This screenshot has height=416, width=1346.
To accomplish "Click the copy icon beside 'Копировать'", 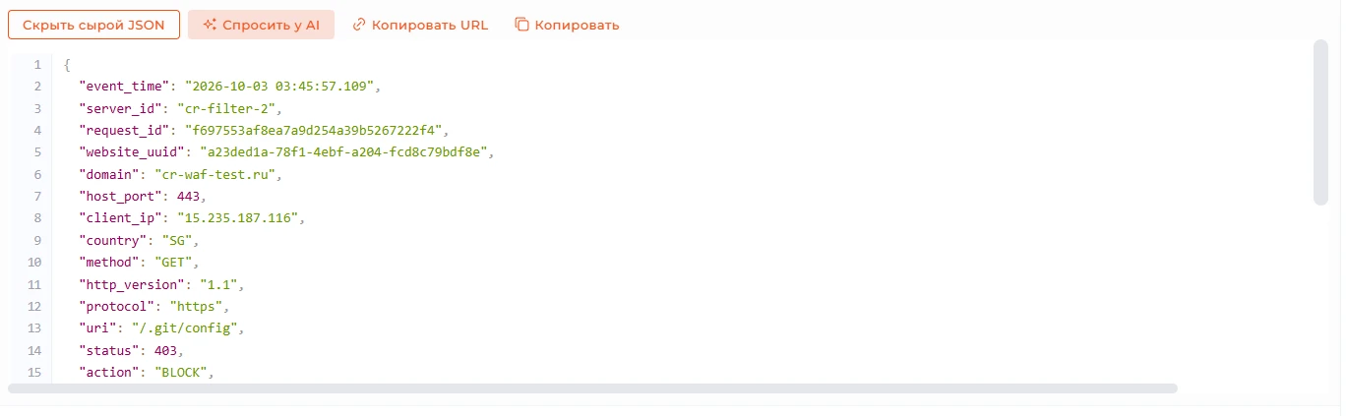I will point(522,25).
